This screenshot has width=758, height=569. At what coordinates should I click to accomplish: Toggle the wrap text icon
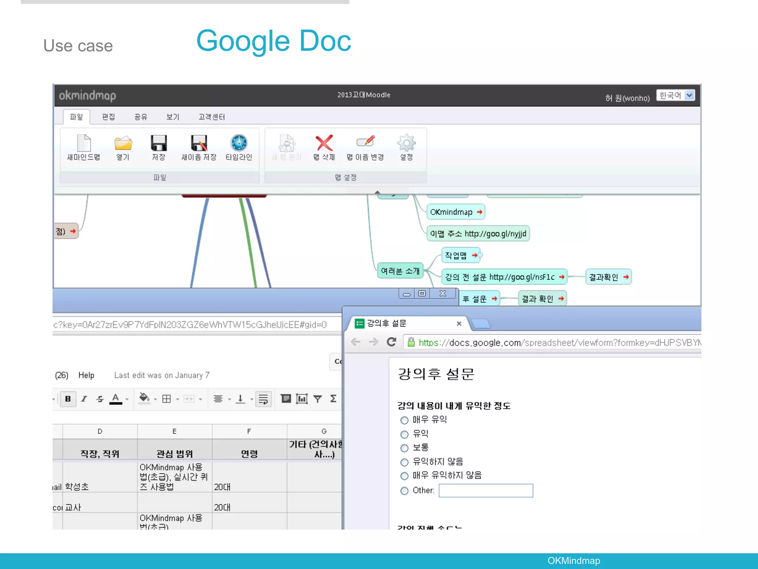tap(264, 399)
